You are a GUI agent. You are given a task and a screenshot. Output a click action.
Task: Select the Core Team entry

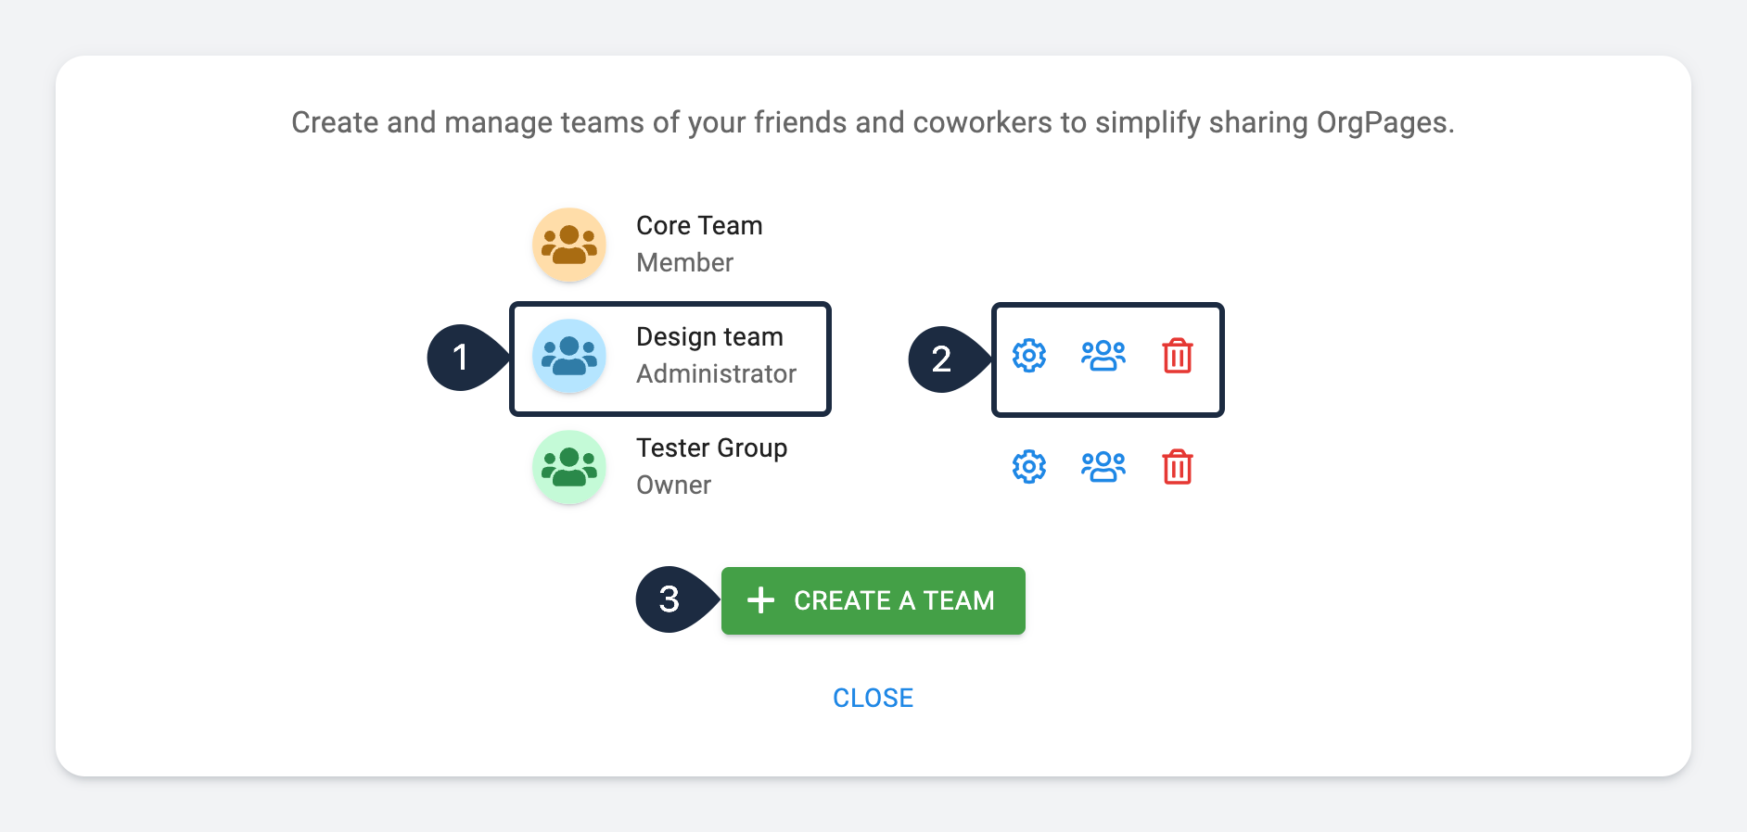[x=698, y=243]
